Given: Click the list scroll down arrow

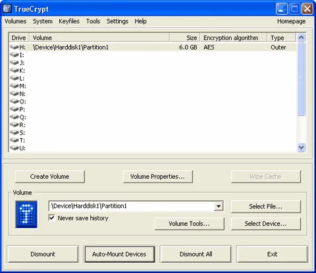Looking at the screenshot, I should (x=302, y=147).
